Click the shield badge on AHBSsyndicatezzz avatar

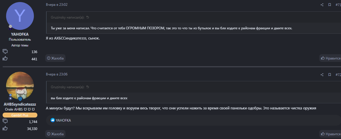coord(20,99)
